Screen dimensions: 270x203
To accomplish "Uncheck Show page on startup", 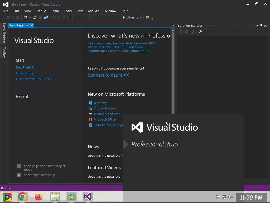I will tap(19, 175).
